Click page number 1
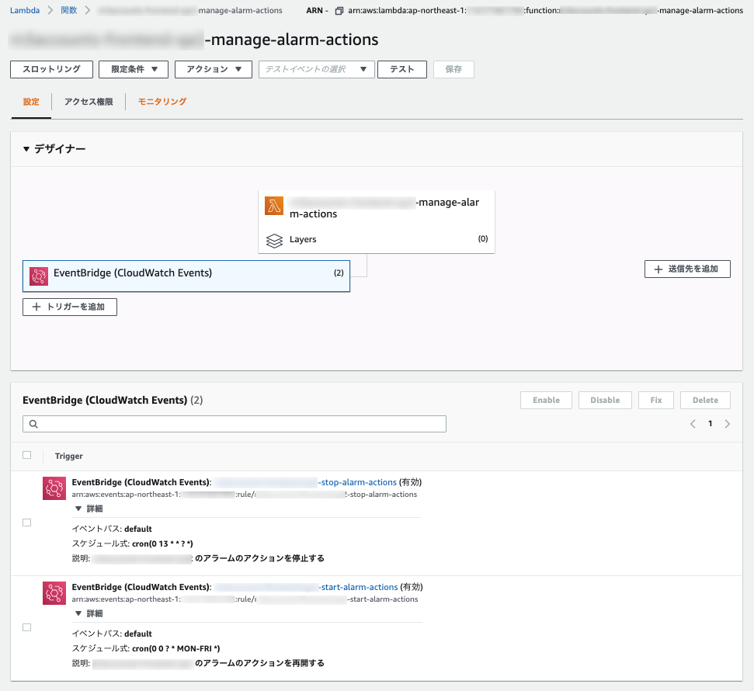This screenshot has width=754, height=691. point(710,424)
